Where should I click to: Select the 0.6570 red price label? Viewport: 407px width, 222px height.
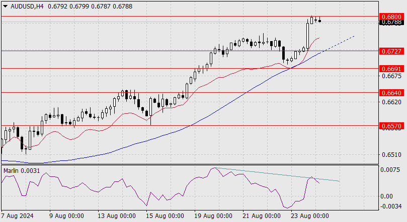coord(392,126)
